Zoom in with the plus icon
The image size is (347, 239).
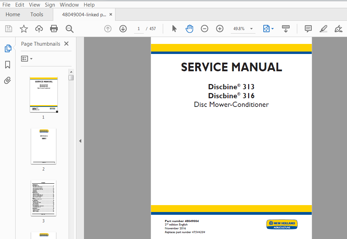(x=220, y=29)
